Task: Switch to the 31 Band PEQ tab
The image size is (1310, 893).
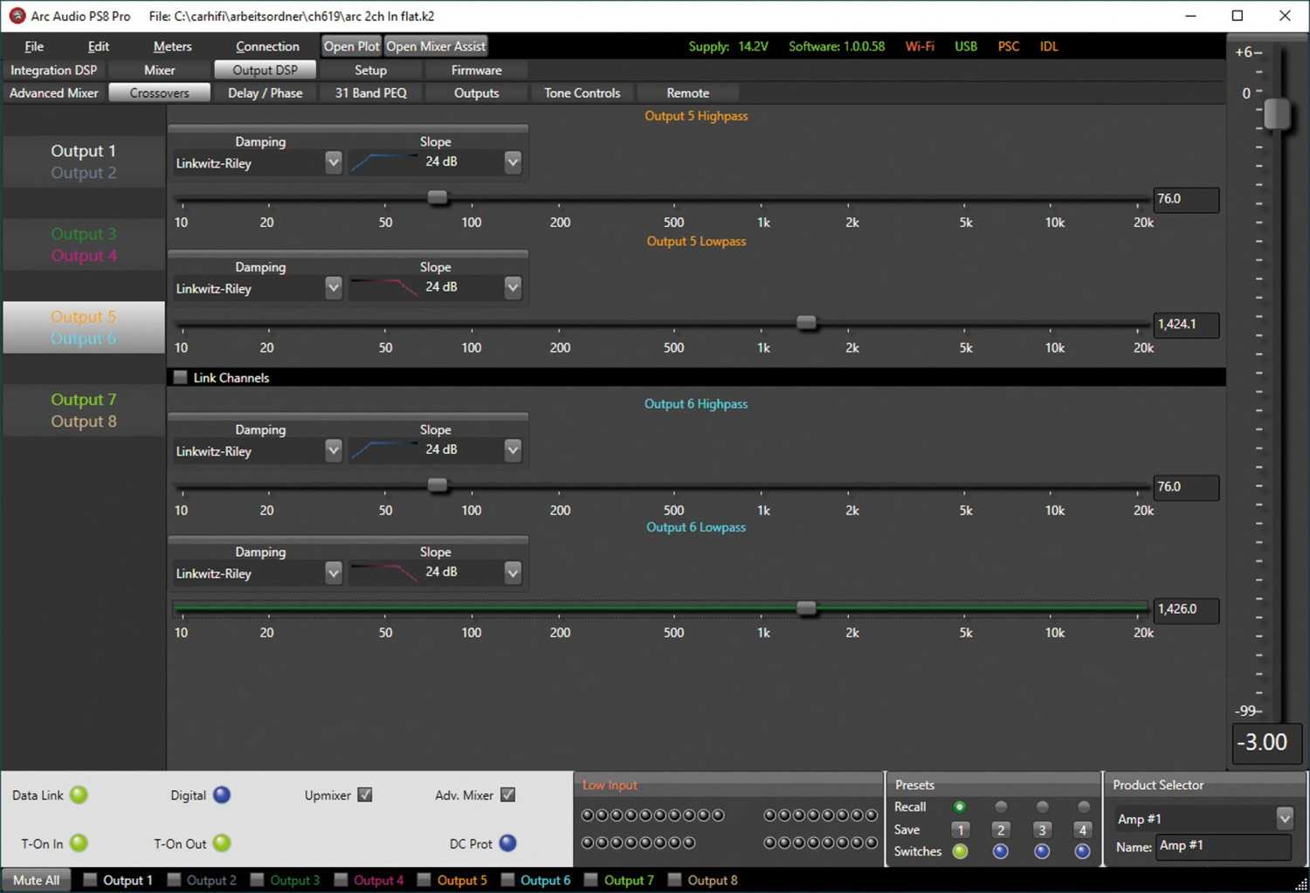Action: (x=370, y=93)
